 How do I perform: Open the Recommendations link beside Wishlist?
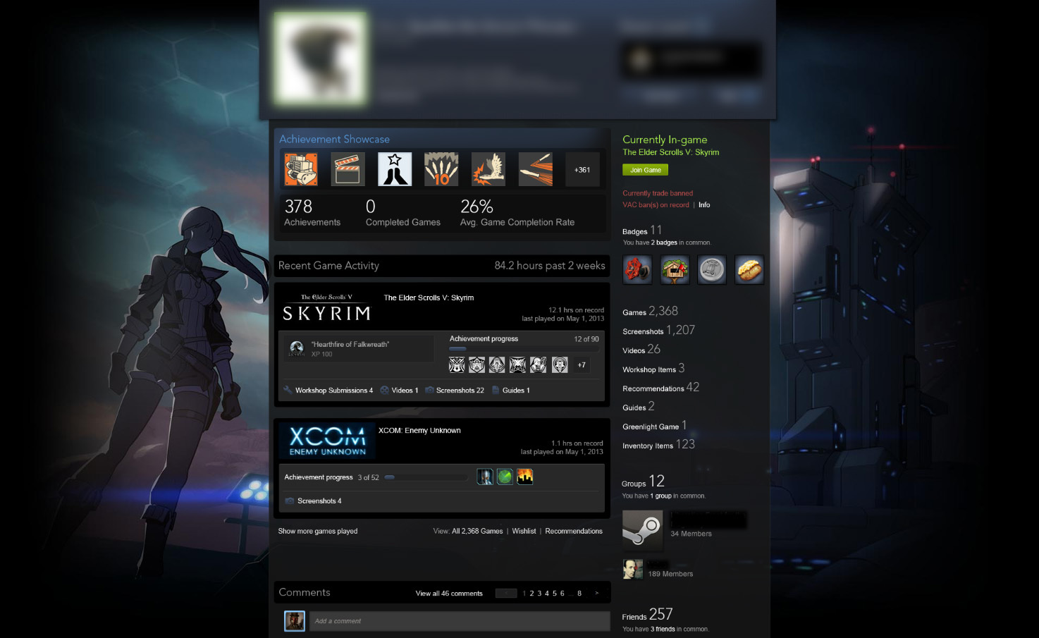point(574,531)
